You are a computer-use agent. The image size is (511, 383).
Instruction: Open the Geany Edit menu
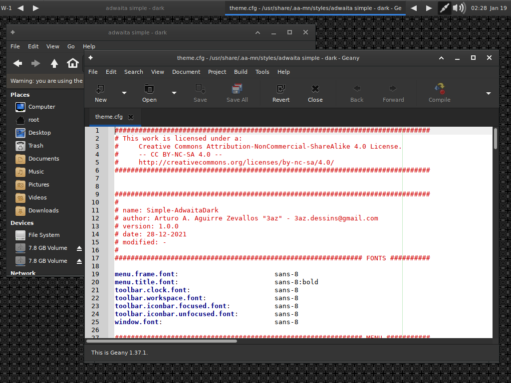coord(111,72)
